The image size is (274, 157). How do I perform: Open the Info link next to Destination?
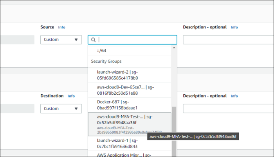[x=71, y=96]
